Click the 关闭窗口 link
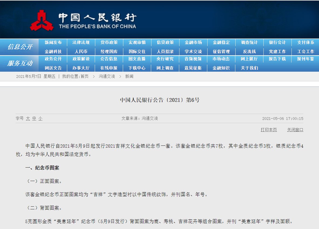The width and height of the screenshot is (319, 229). pos(295,130)
